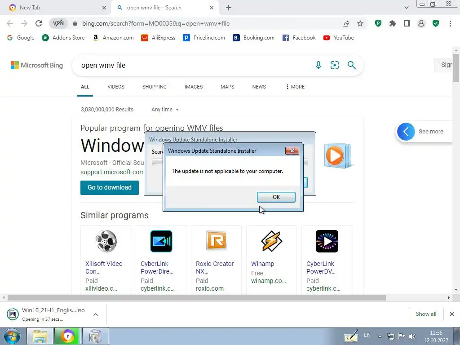Open the green checkmark shield icon

(x=436, y=23)
